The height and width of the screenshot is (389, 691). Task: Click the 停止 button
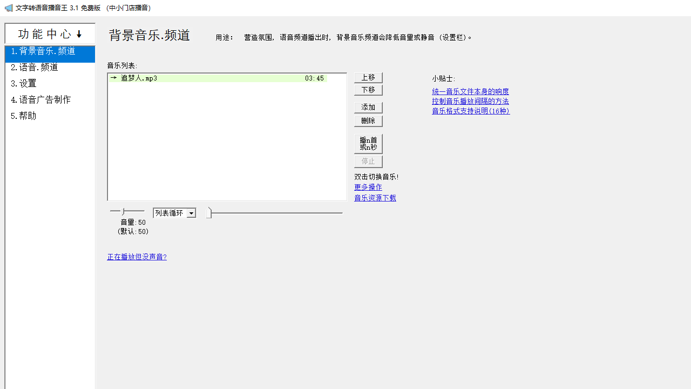click(x=368, y=162)
